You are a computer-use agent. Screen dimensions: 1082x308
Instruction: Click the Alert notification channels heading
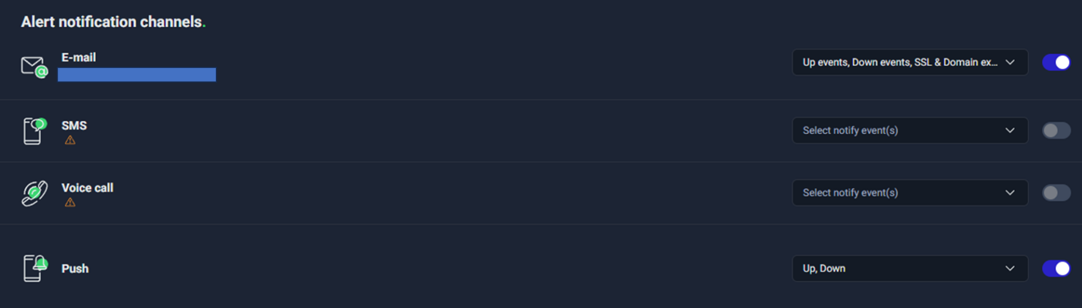pos(113,22)
